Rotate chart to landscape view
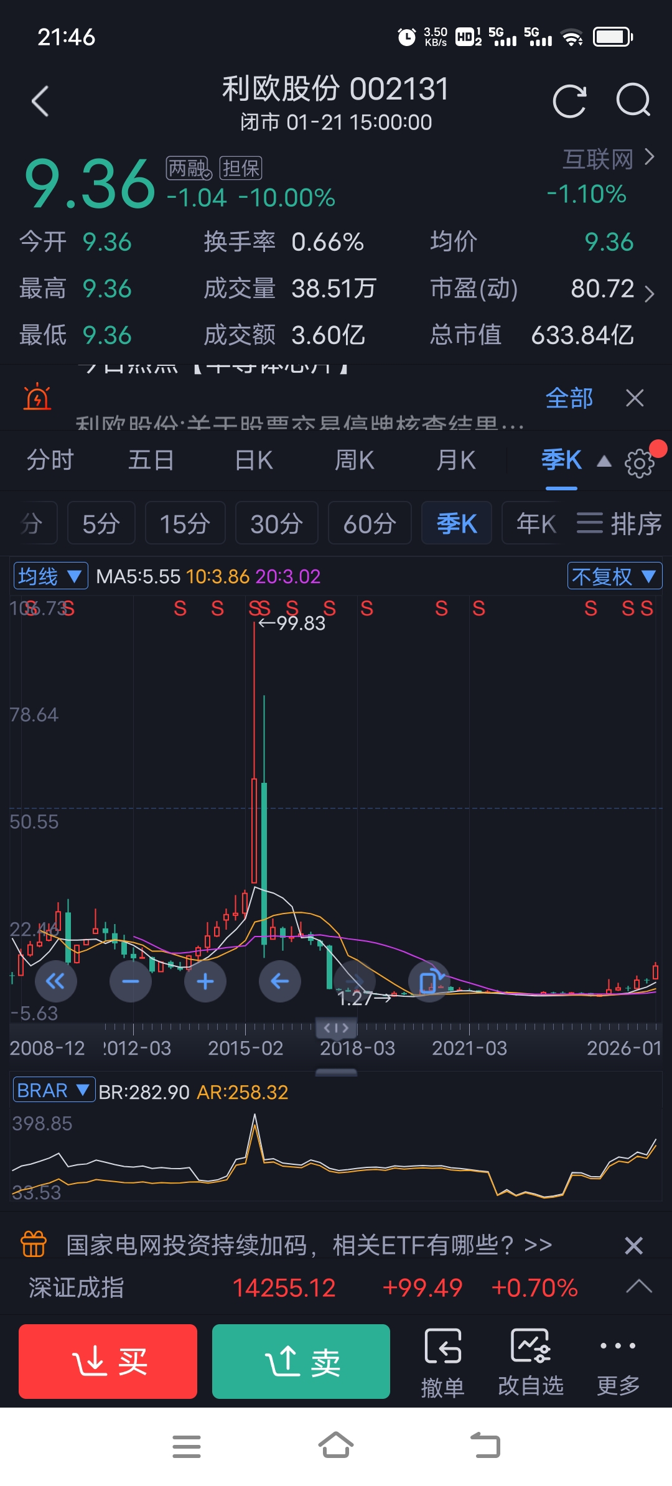The width and height of the screenshot is (672, 1486). [429, 981]
